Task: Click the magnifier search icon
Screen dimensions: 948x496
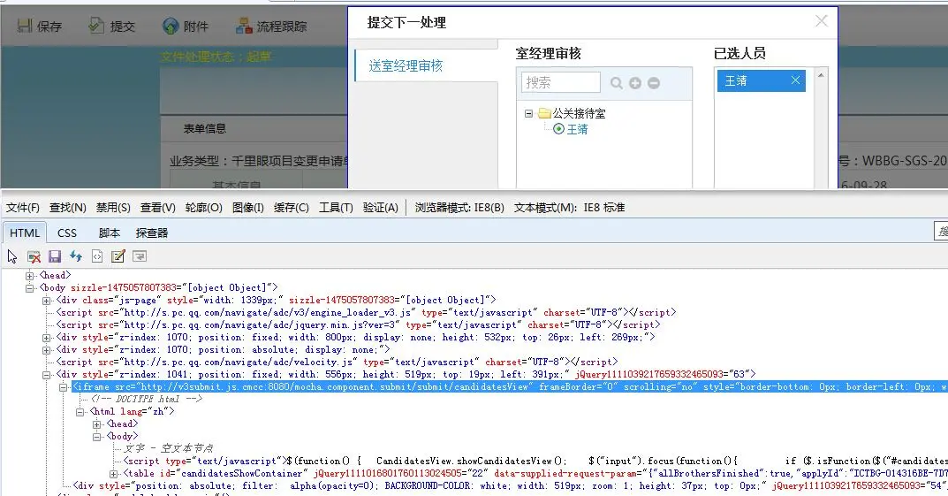Action: [616, 83]
